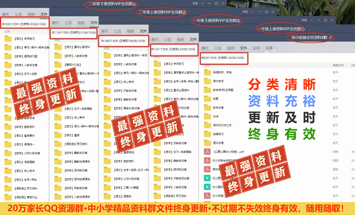Open 【数学】沪教版试卷 folder icon in 1482-file window

point(108,91)
